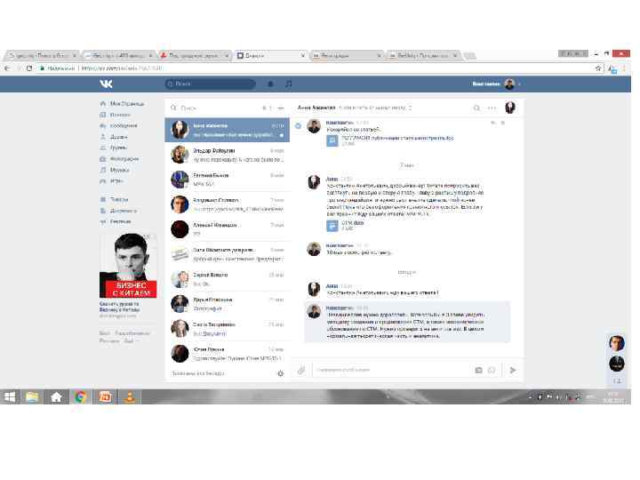Open the music note icon in header
The height and width of the screenshot is (480, 640).
click(x=289, y=84)
